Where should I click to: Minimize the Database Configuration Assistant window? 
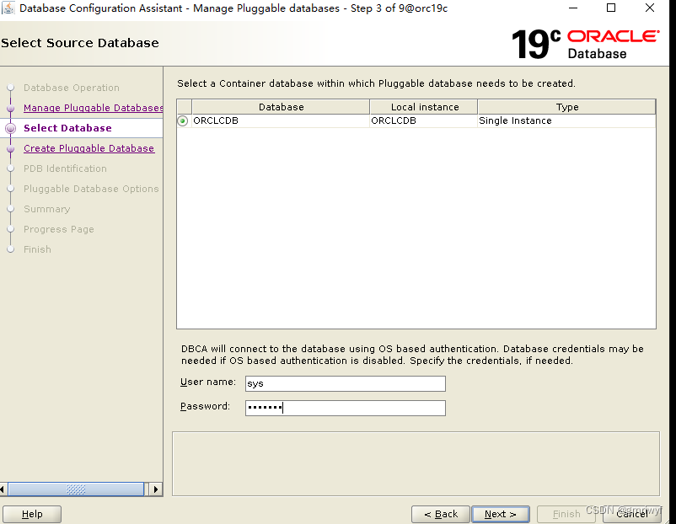tap(573, 8)
